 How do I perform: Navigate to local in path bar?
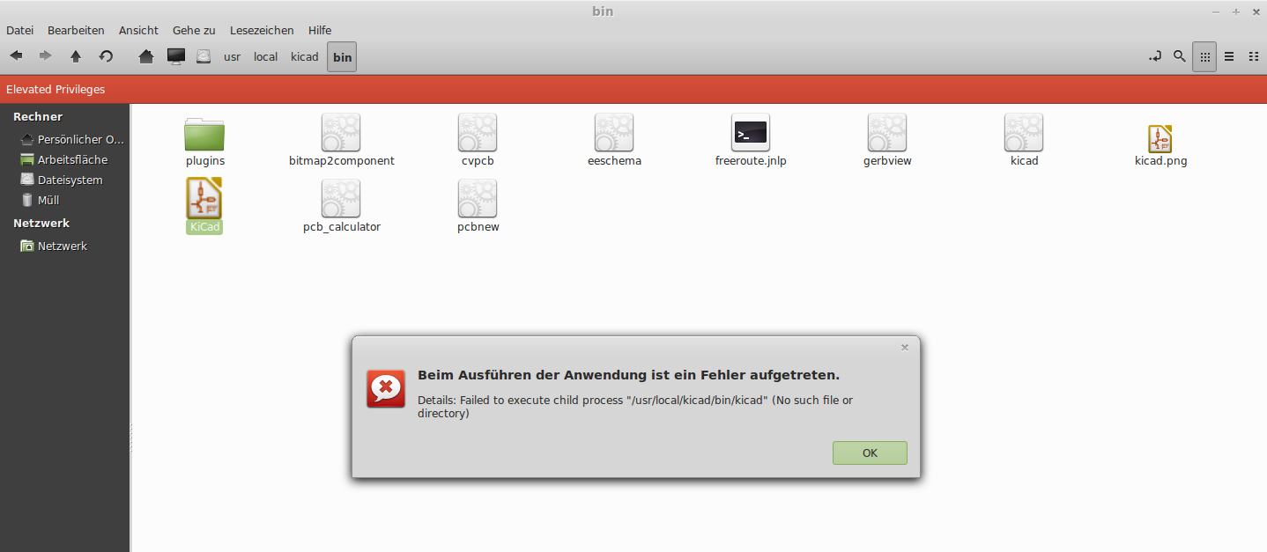(x=265, y=56)
